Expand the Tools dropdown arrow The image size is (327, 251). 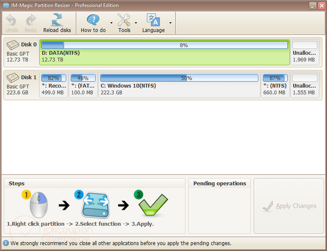click(136, 23)
